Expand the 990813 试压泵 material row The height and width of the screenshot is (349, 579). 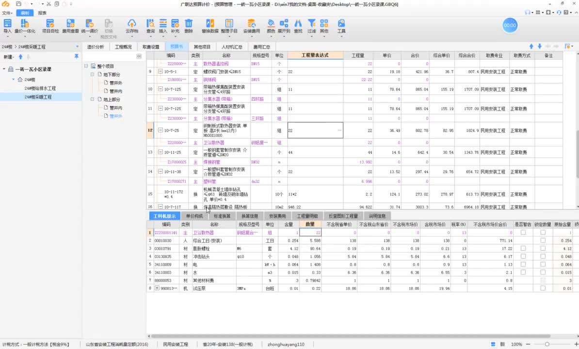pyautogui.click(x=157, y=288)
